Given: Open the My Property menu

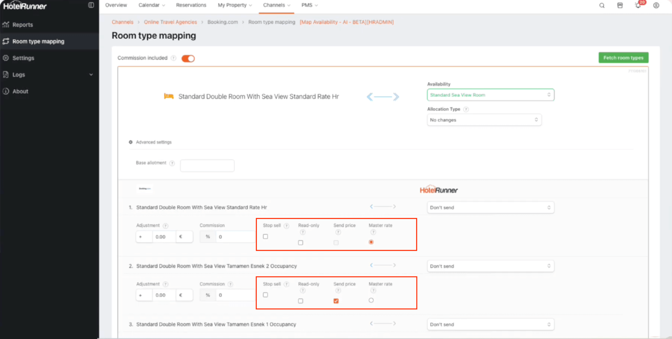Looking at the screenshot, I should (235, 5).
